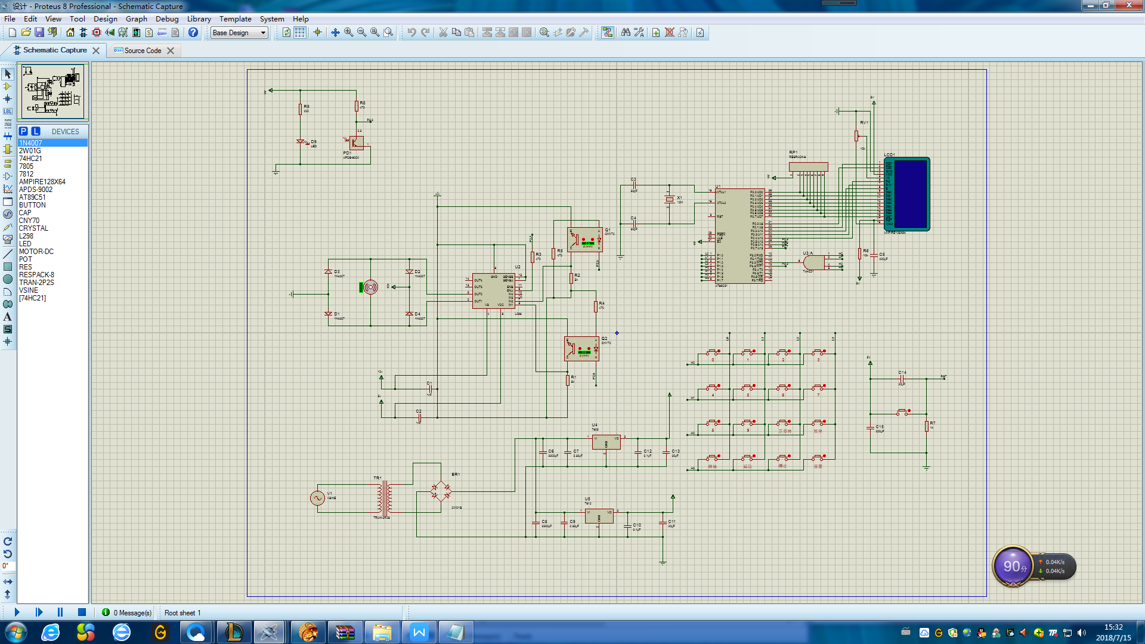The width and height of the screenshot is (1145, 644).
Task: Close the Source Code tab
Action: coord(171,51)
